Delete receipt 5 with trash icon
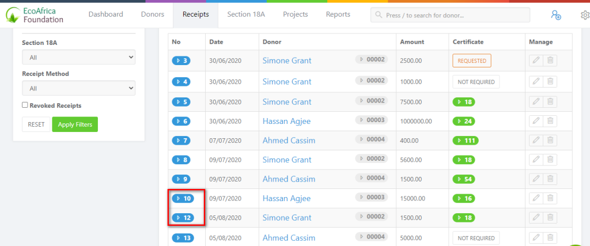The height and width of the screenshot is (246, 590). 550,101
